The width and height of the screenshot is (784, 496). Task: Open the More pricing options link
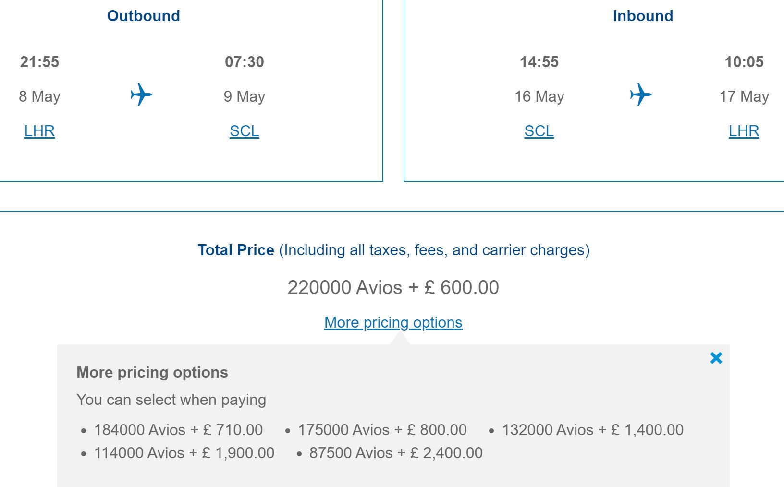pyautogui.click(x=393, y=322)
